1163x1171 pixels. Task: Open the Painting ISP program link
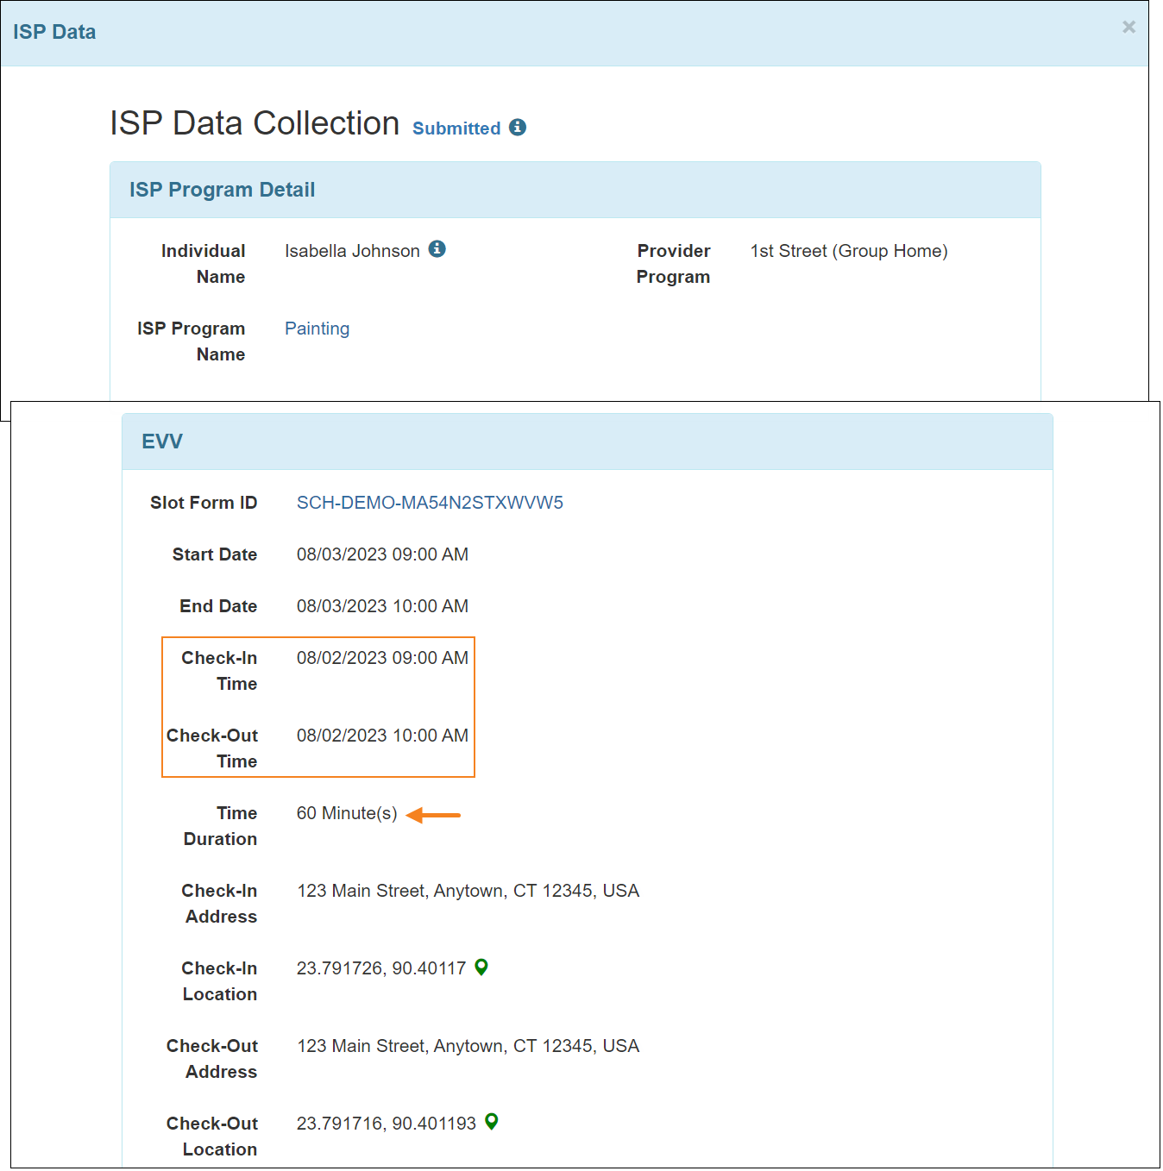[x=317, y=329]
